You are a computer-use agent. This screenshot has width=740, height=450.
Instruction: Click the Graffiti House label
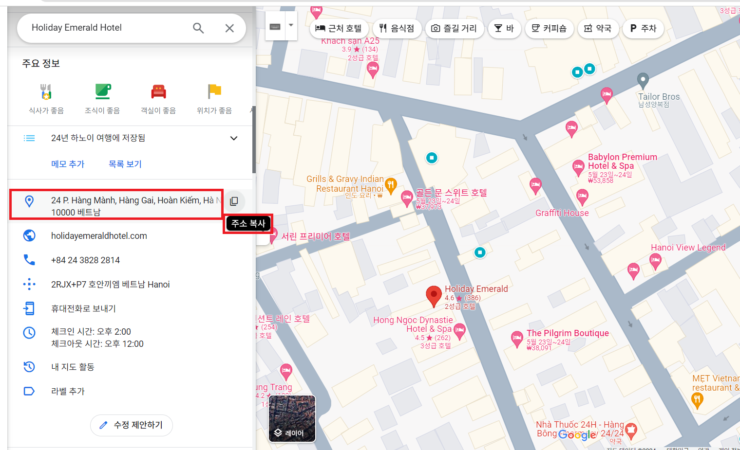pos(562,213)
